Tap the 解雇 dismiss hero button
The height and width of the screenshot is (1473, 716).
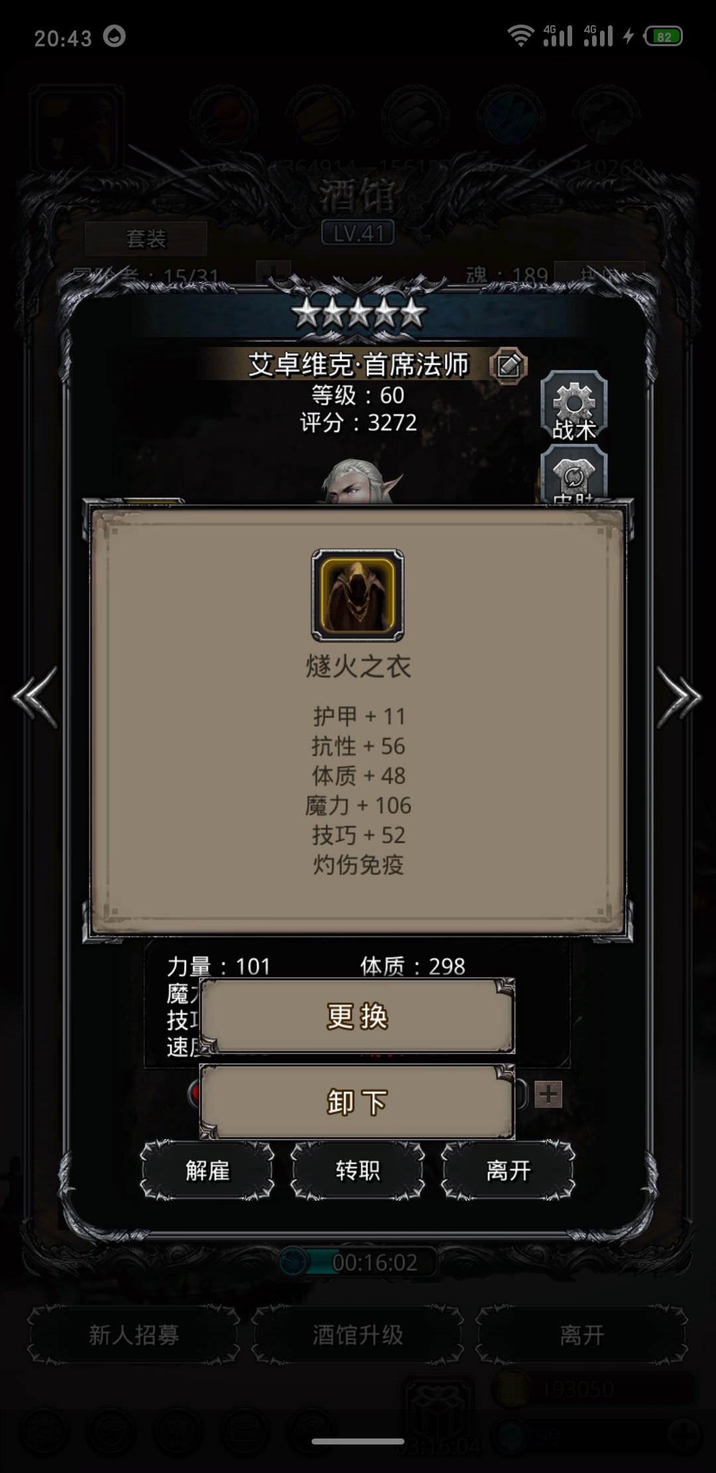click(208, 1170)
